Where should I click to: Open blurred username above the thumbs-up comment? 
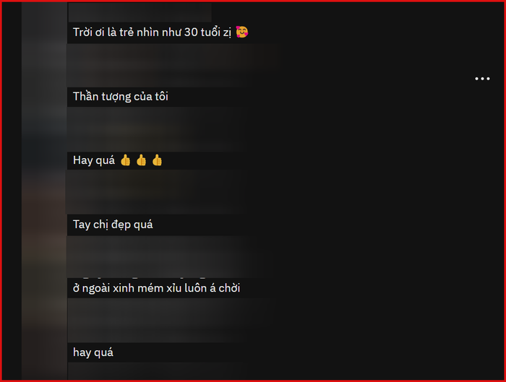tap(155, 129)
